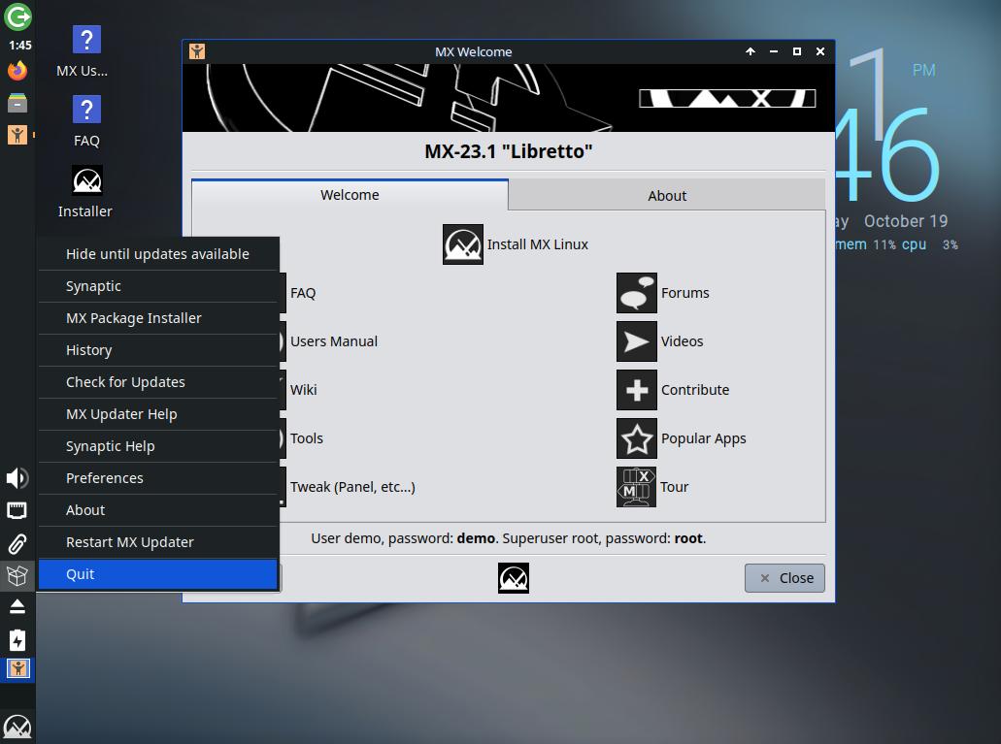Open Popular Apps star icon
This screenshot has height=744, width=1001.
tap(637, 438)
